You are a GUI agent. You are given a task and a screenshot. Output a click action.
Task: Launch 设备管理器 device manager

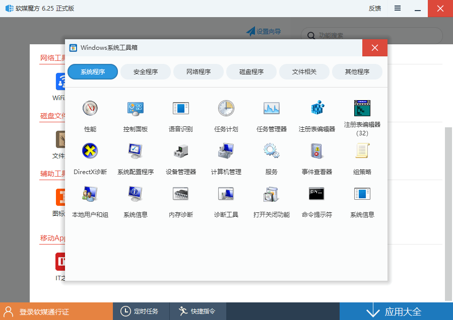(180, 159)
